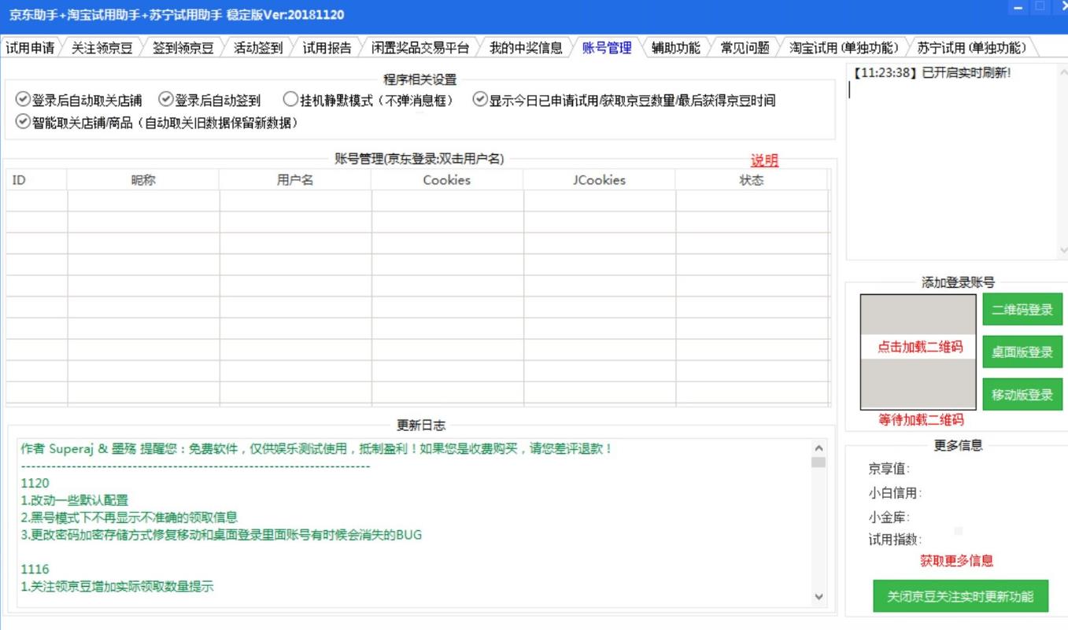View the 我的中奖信息 tab
Screen dimensions: 1068x630
(526, 48)
